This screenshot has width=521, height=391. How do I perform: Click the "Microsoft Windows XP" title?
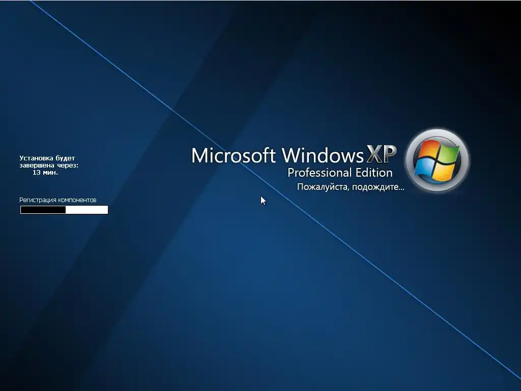coord(294,155)
